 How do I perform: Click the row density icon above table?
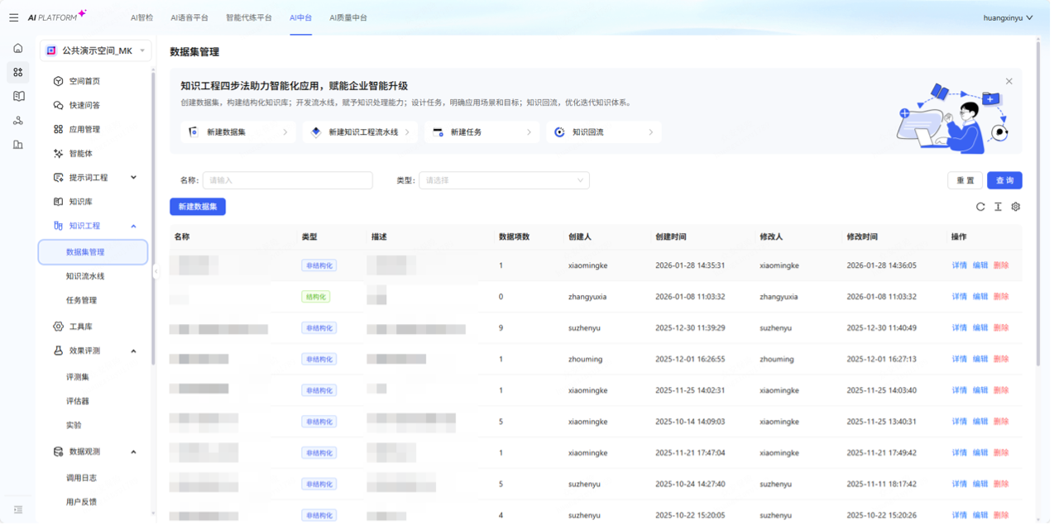pos(998,207)
